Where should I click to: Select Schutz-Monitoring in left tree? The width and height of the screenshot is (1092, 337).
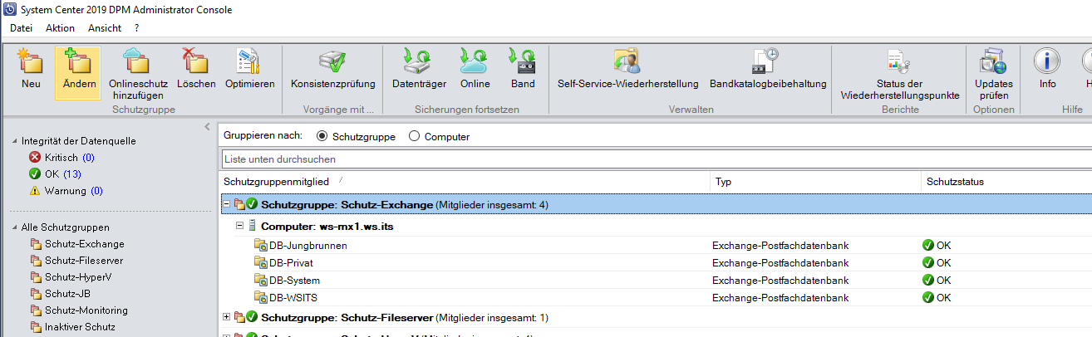coord(80,310)
